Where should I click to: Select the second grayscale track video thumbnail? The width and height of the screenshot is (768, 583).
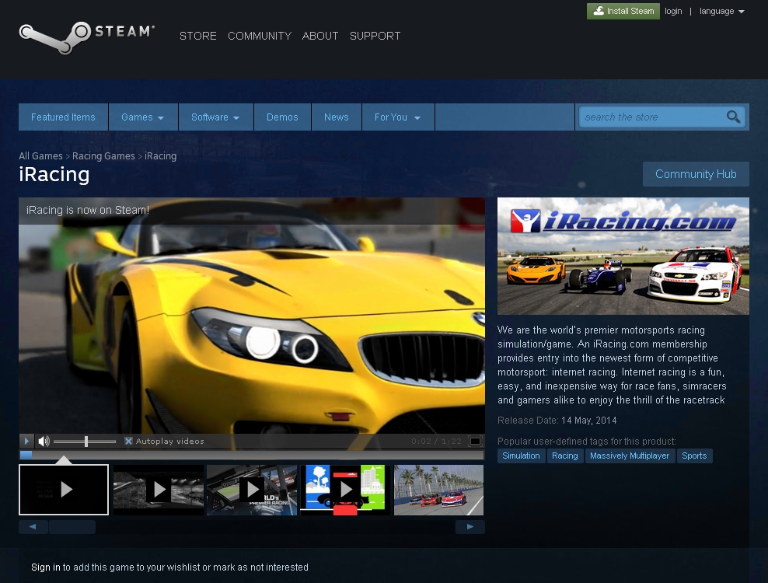click(x=159, y=490)
